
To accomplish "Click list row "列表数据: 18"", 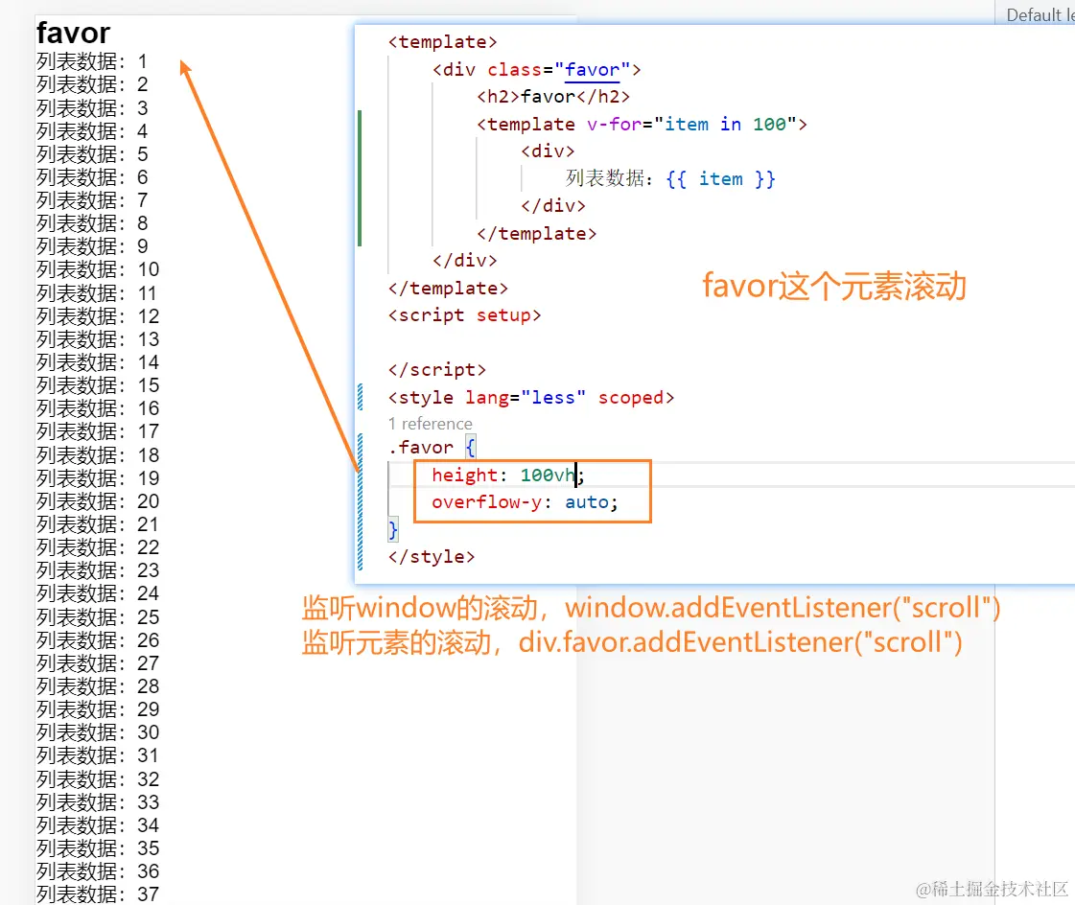I will click(x=98, y=455).
